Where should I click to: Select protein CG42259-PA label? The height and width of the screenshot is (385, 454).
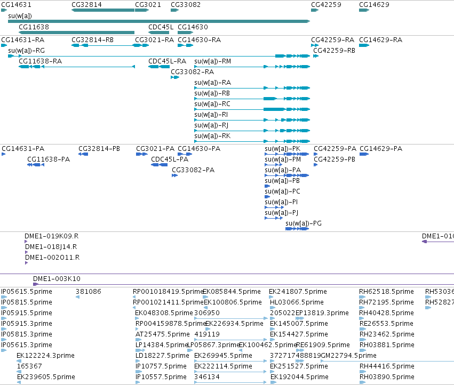tap(335, 148)
